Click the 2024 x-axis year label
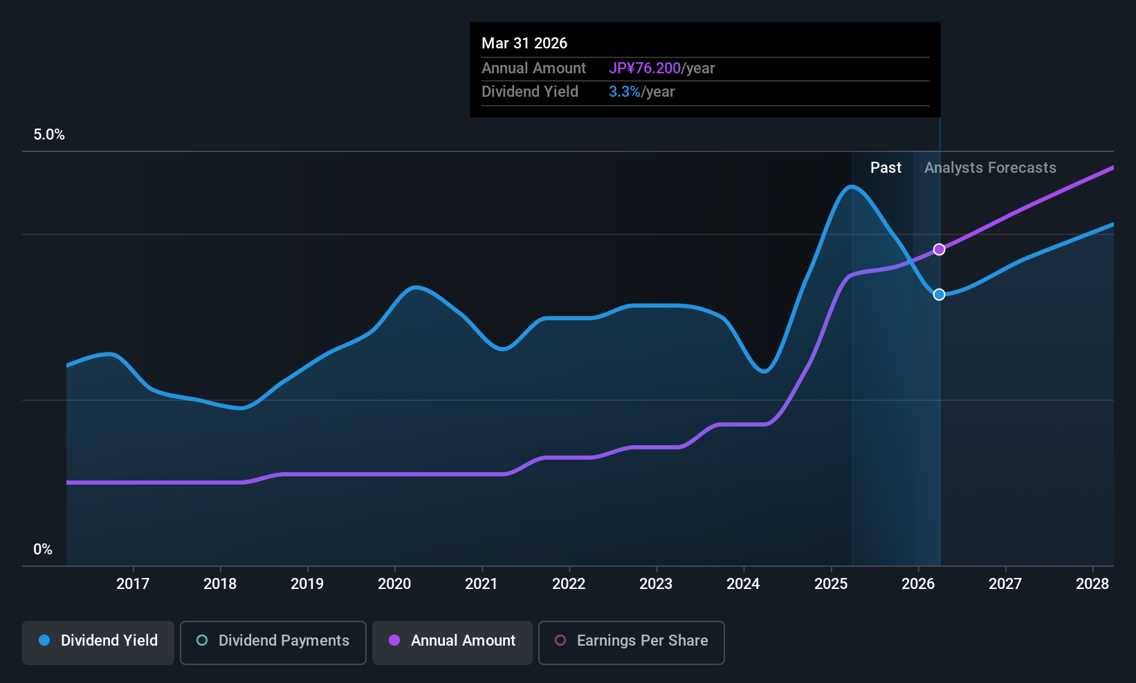This screenshot has height=683, width=1136. coord(743,584)
